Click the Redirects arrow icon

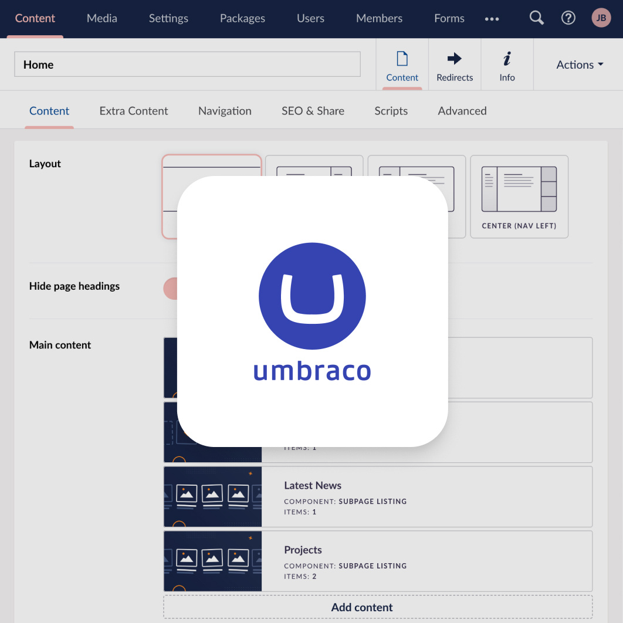point(454,63)
